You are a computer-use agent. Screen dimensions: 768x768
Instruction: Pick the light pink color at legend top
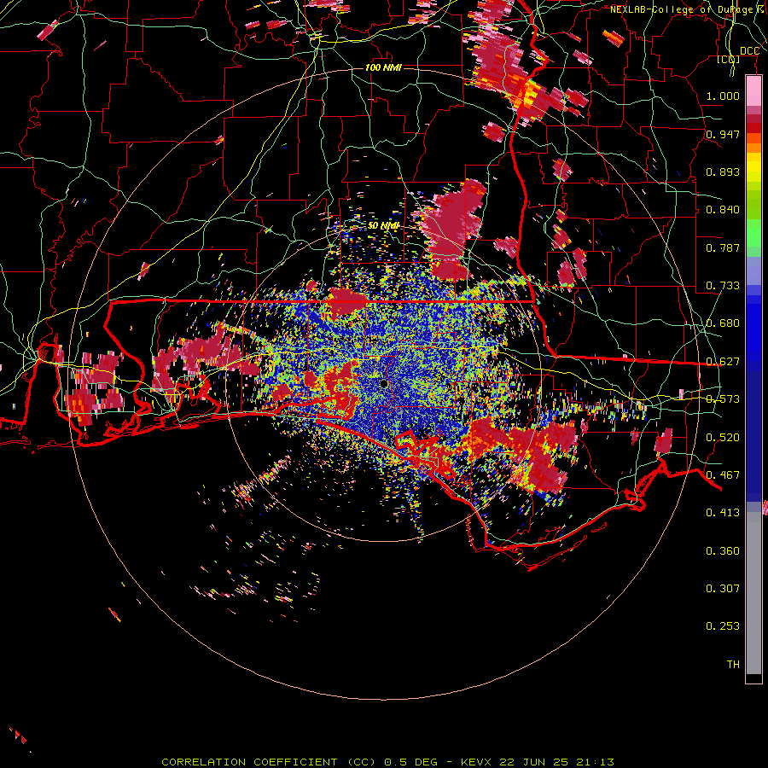coord(753,91)
